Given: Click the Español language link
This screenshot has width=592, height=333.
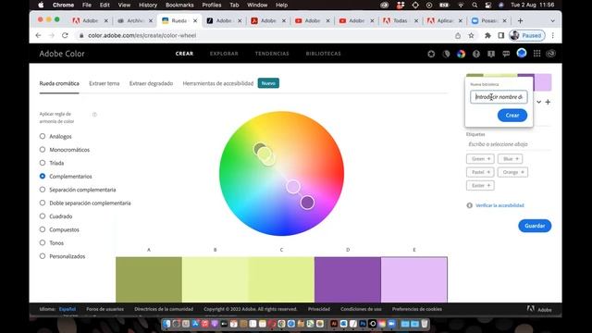Looking at the screenshot, I should click(x=68, y=309).
